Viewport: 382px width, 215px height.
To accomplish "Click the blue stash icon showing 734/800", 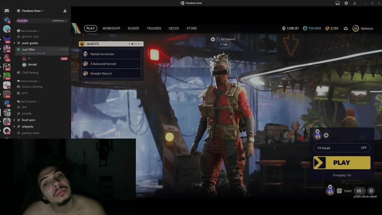I will (x=305, y=28).
